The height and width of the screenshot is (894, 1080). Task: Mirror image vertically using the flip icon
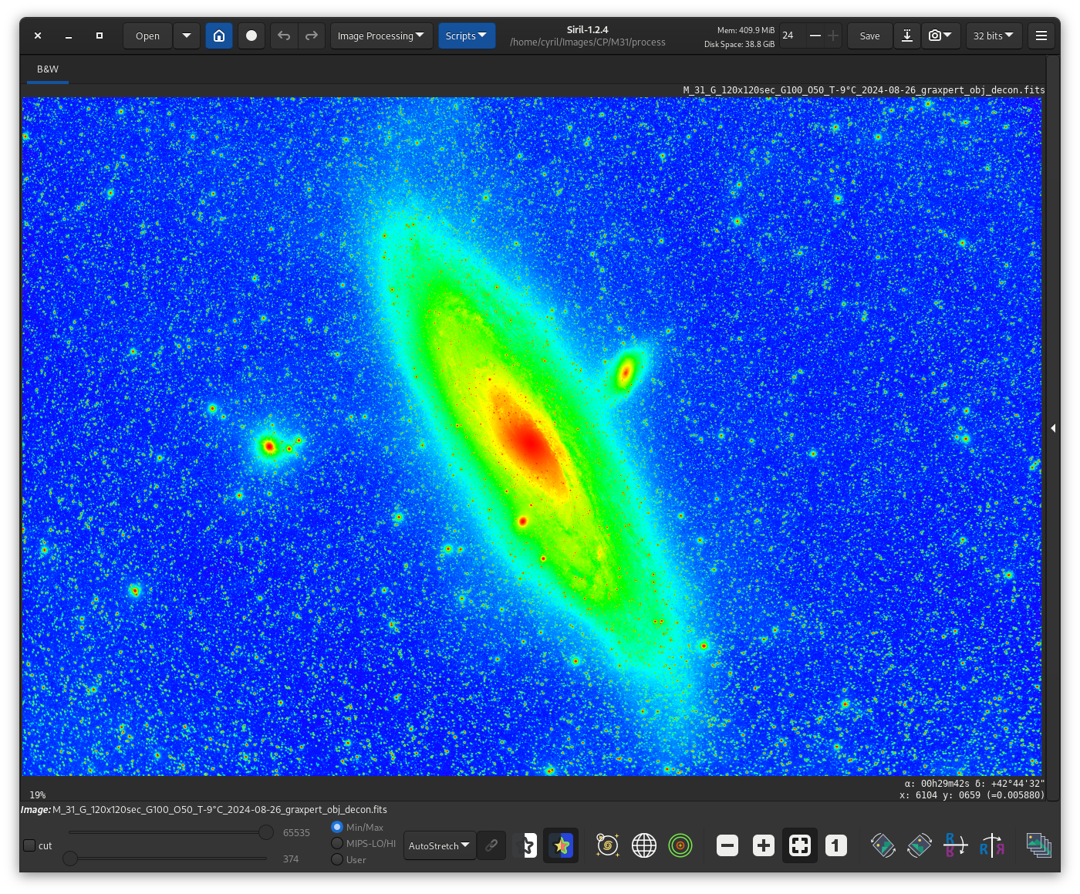[x=955, y=846]
